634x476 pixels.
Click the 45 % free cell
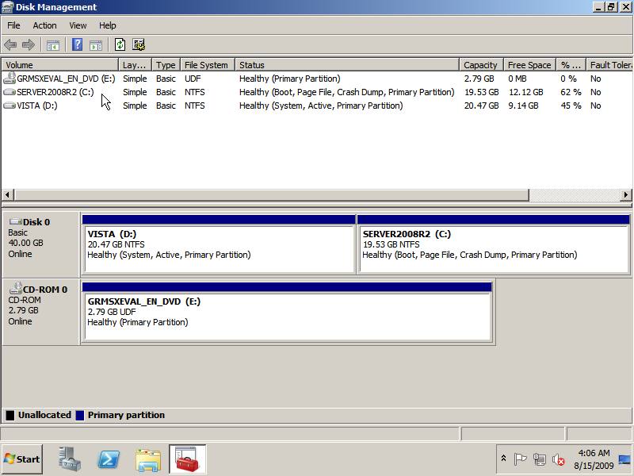(571, 106)
